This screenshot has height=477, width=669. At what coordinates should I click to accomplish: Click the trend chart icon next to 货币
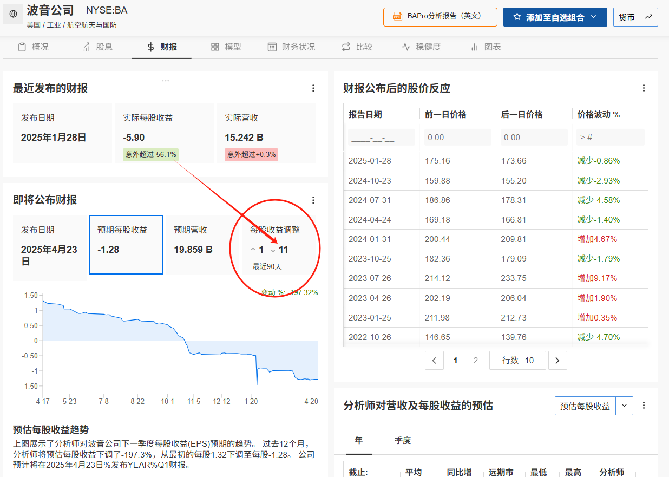(x=649, y=17)
